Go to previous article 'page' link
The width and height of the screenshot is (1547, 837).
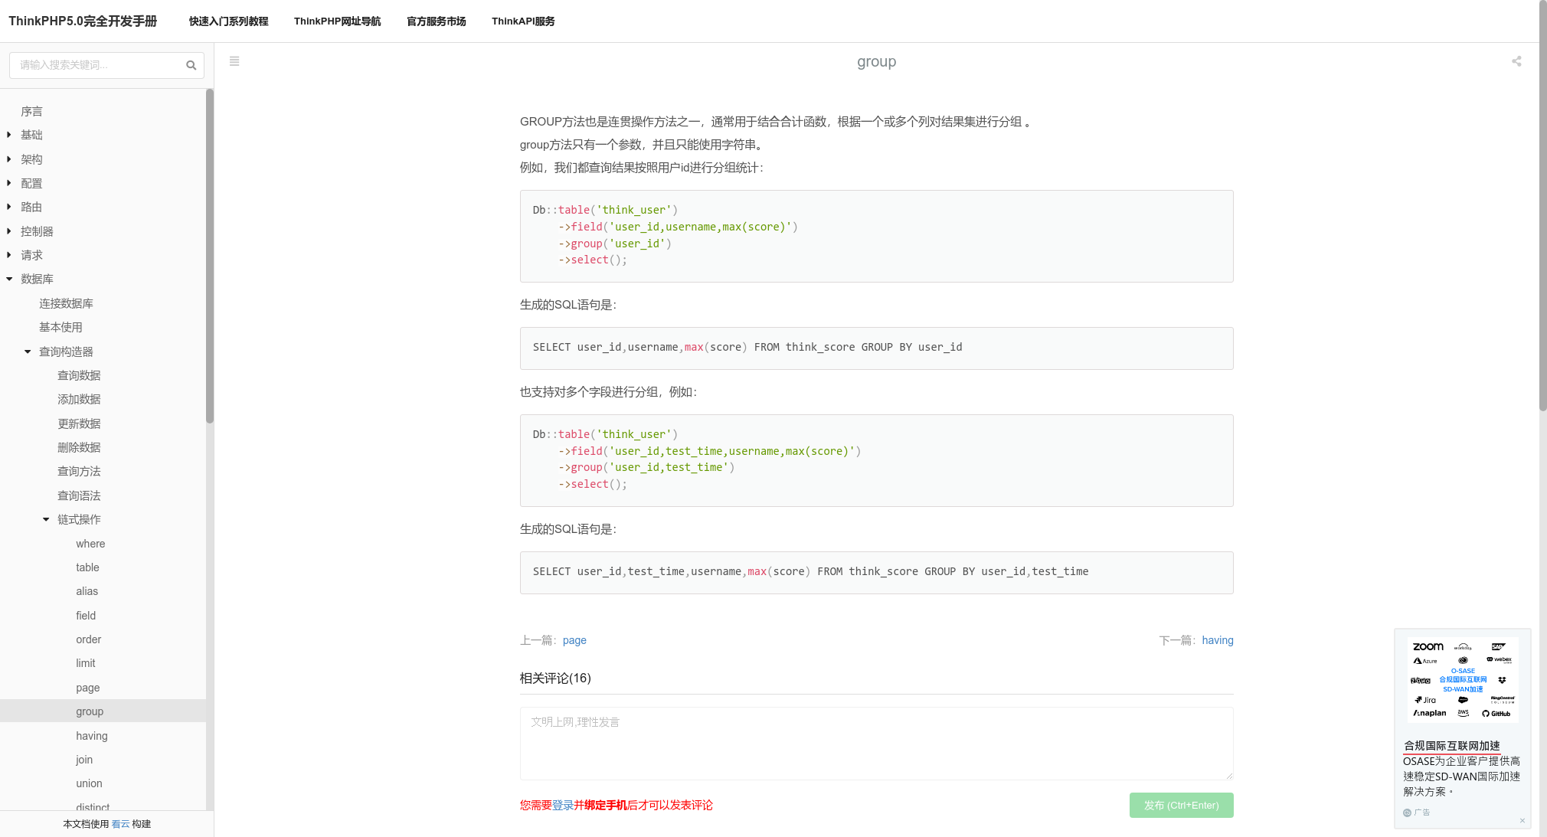(x=574, y=640)
